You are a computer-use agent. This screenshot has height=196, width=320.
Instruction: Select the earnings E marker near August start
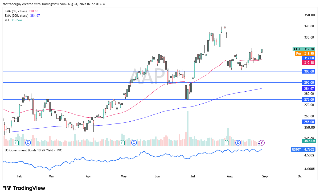(x=227, y=143)
